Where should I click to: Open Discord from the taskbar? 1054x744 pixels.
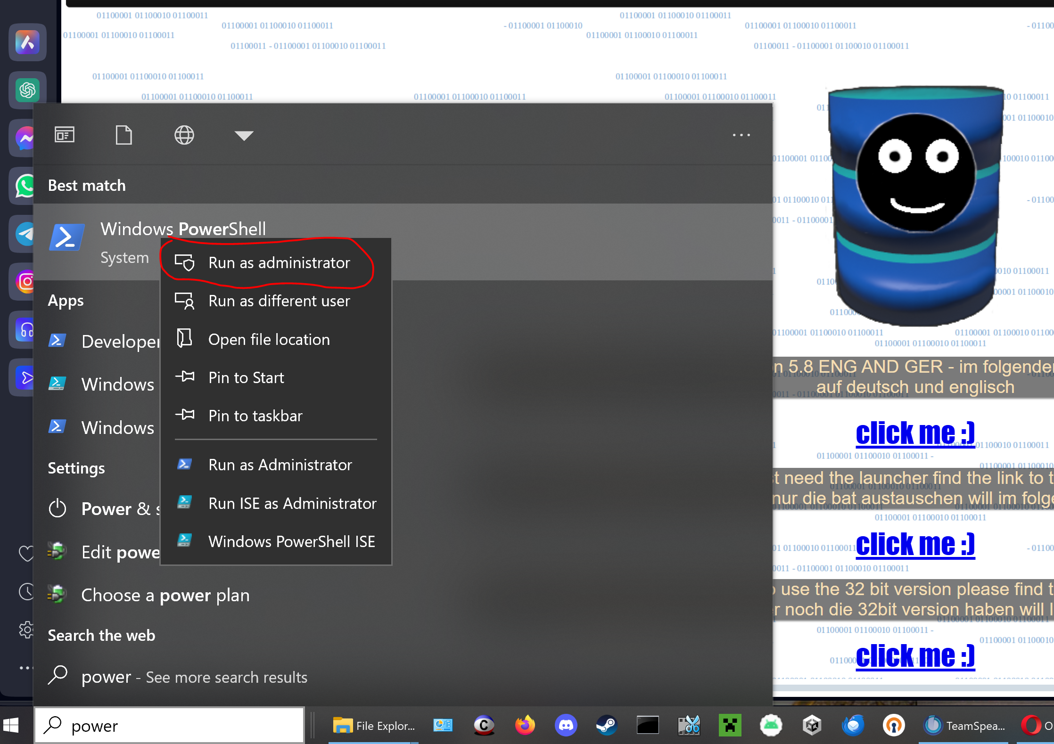coord(566,726)
